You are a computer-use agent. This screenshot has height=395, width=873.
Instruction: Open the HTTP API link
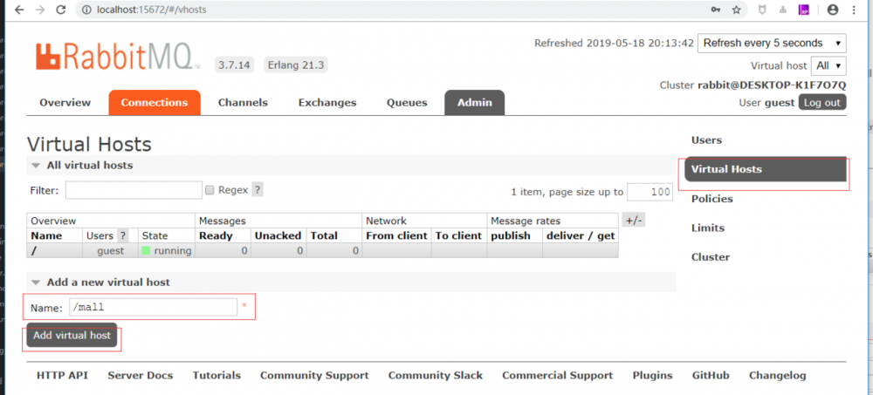pyautogui.click(x=62, y=376)
